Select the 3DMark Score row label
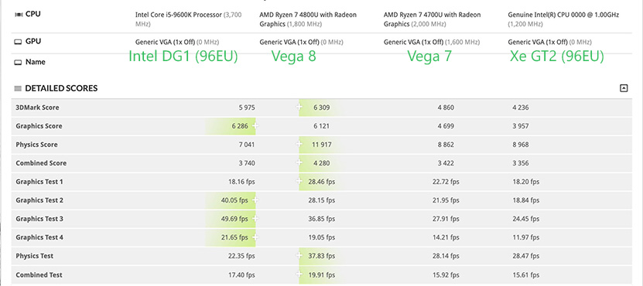 tap(37, 107)
